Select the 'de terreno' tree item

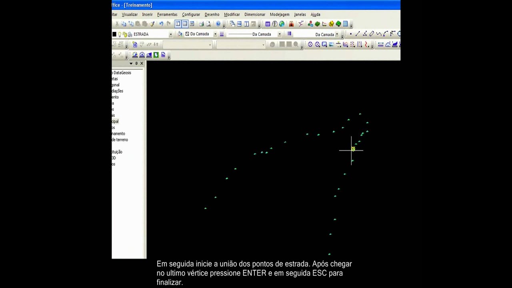[120, 140]
